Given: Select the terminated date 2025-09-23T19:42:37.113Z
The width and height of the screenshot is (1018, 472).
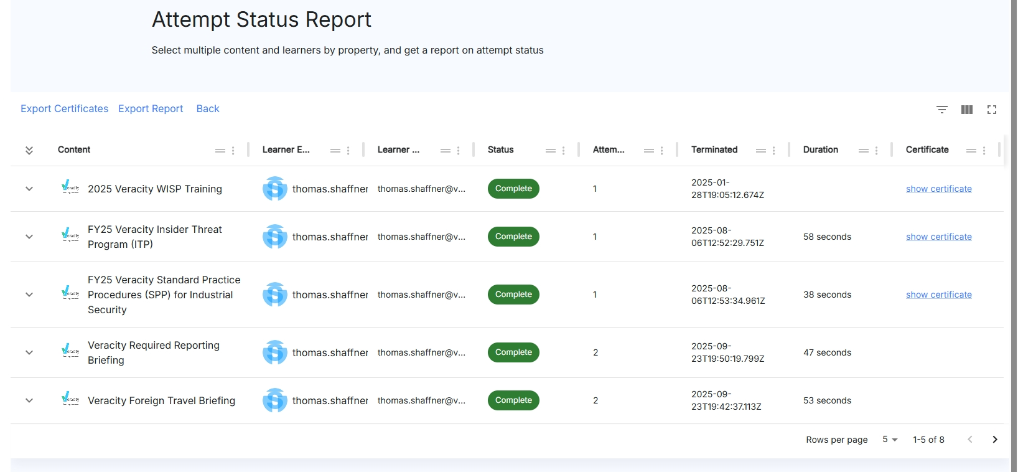Looking at the screenshot, I should (x=726, y=400).
